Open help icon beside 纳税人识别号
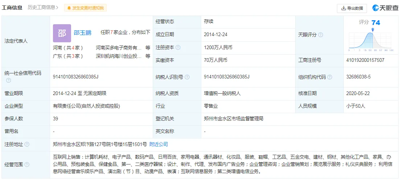Image resolution: width=400 pixels, height=180 pixels. tap(187, 77)
